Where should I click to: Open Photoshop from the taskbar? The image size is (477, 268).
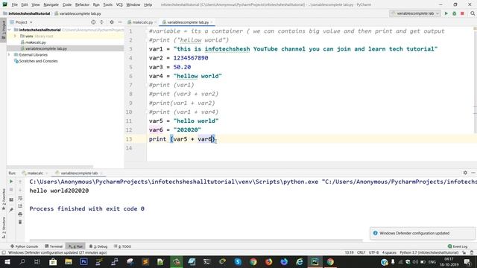[83, 261]
